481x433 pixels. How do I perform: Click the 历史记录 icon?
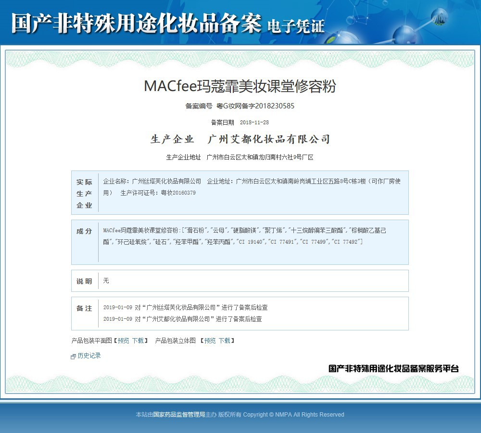(73, 356)
